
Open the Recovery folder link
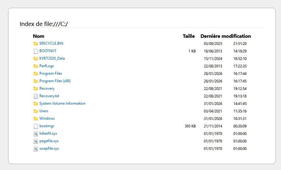coord(47,88)
